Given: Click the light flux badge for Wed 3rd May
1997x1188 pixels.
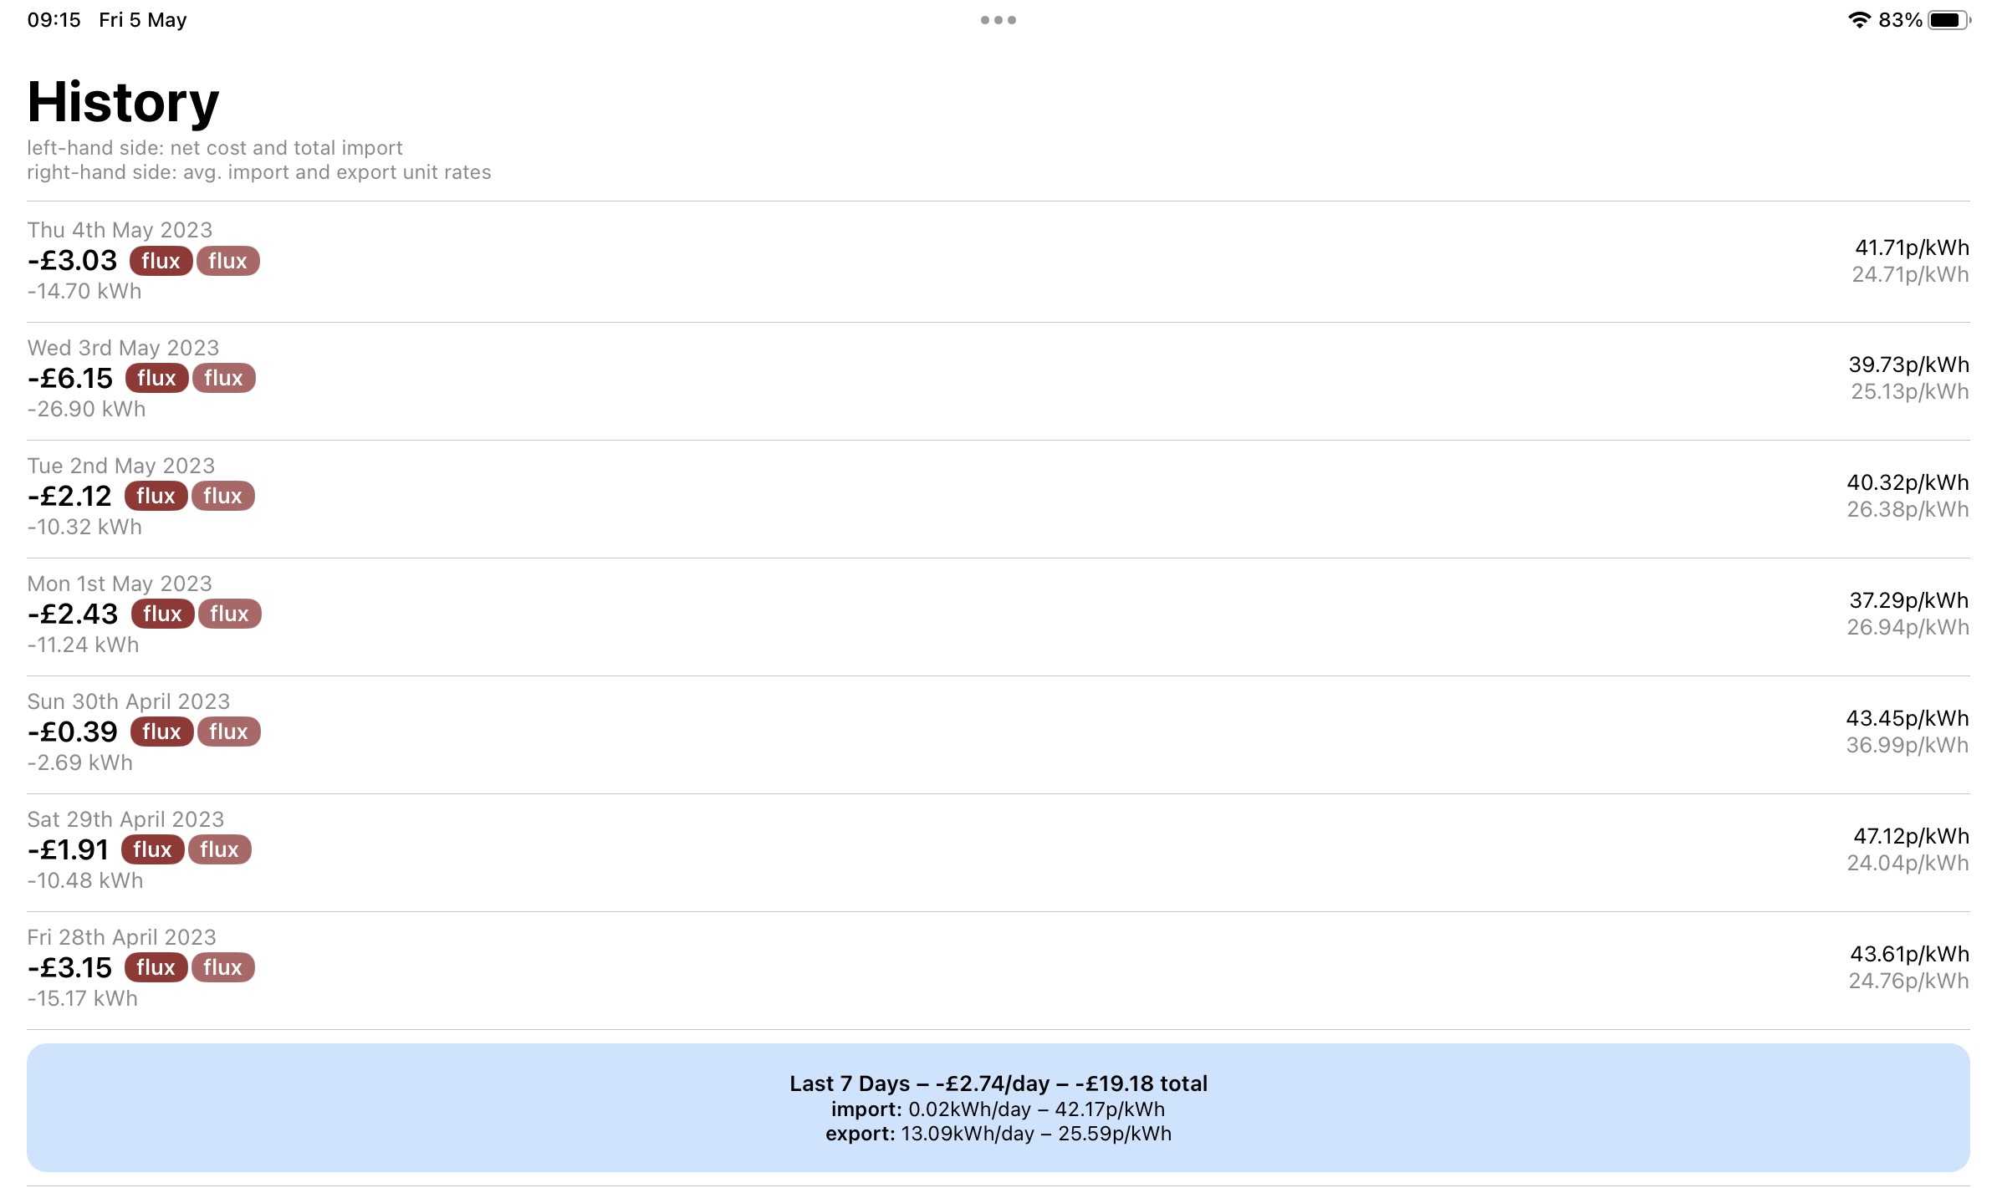Looking at the screenshot, I should pyautogui.click(x=223, y=378).
